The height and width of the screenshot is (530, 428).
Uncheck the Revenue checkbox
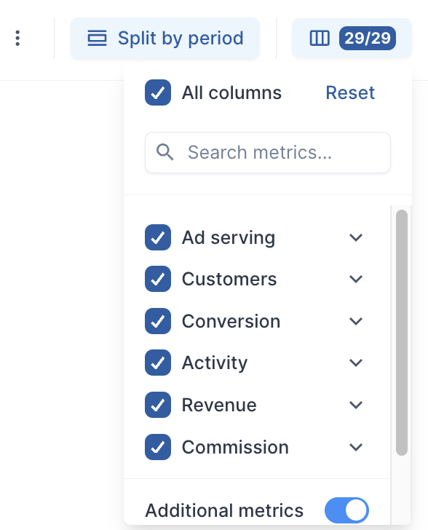tap(158, 405)
